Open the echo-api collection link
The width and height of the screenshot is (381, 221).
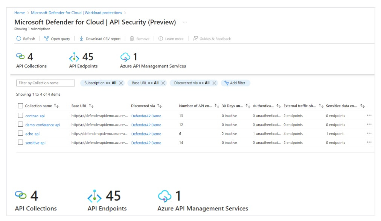coord(32,134)
